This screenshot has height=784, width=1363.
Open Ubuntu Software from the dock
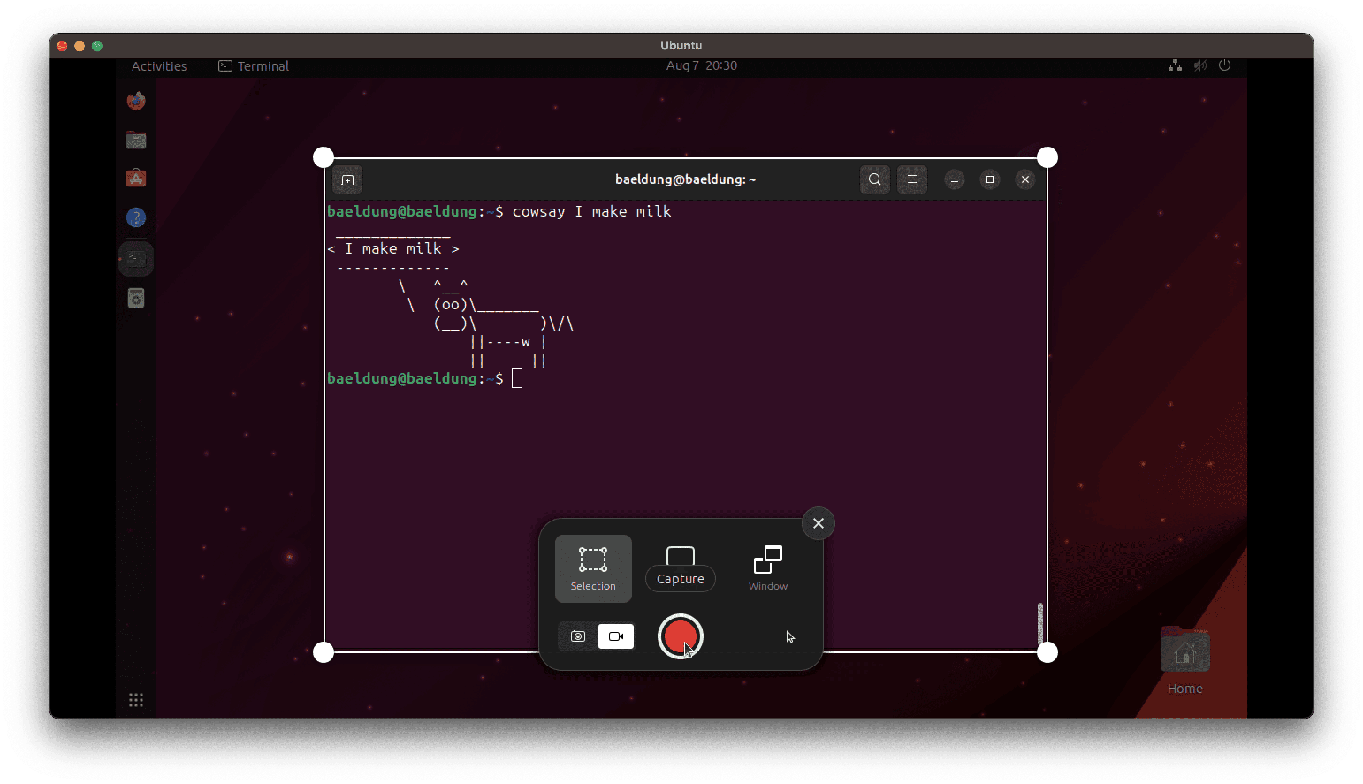(x=136, y=178)
